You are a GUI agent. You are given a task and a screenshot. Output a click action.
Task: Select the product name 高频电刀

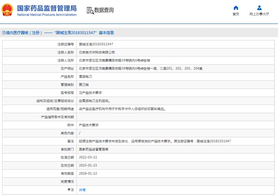point(85,77)
